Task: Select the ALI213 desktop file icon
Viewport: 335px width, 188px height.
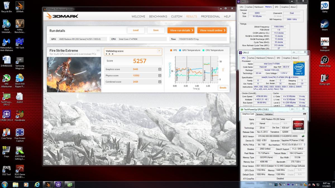Action: (20, 98)
